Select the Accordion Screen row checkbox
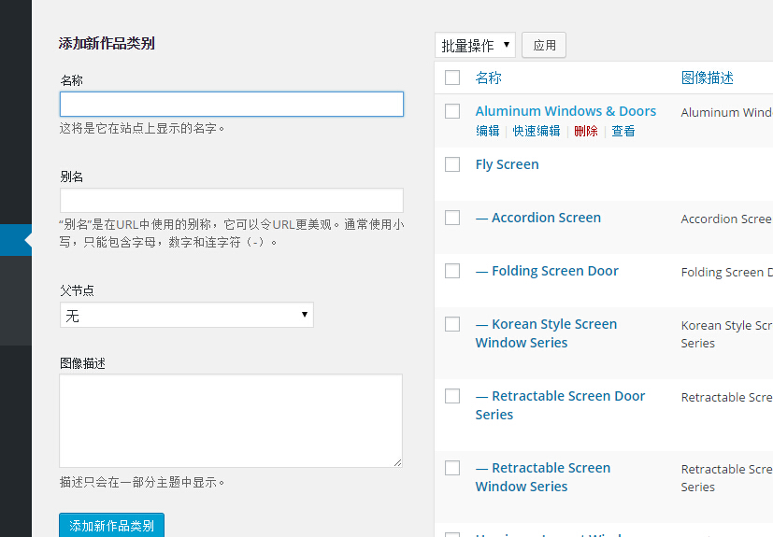Screen dimensions: 773x537 click(452, 218)
